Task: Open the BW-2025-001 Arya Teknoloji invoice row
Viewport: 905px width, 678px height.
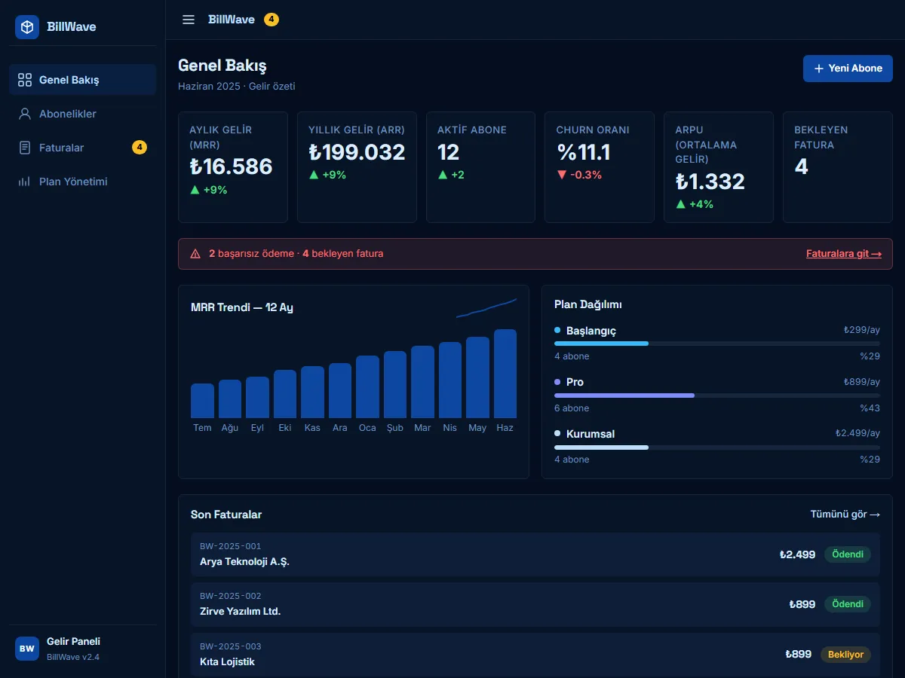Action: point(535,554)
